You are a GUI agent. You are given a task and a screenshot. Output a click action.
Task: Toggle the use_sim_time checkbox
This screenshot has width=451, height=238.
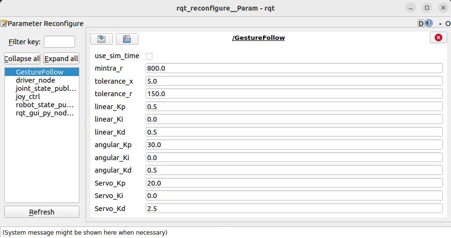[x=149, y=56]
